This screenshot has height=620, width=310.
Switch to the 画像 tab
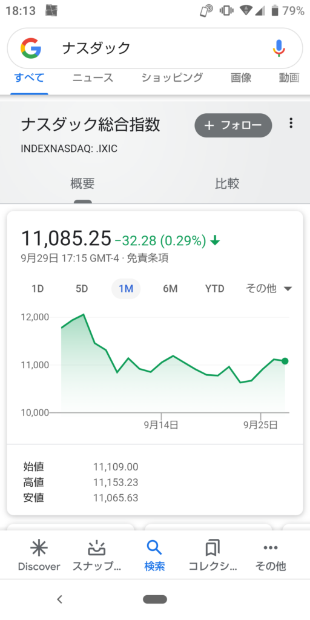(x=241, y=77)
